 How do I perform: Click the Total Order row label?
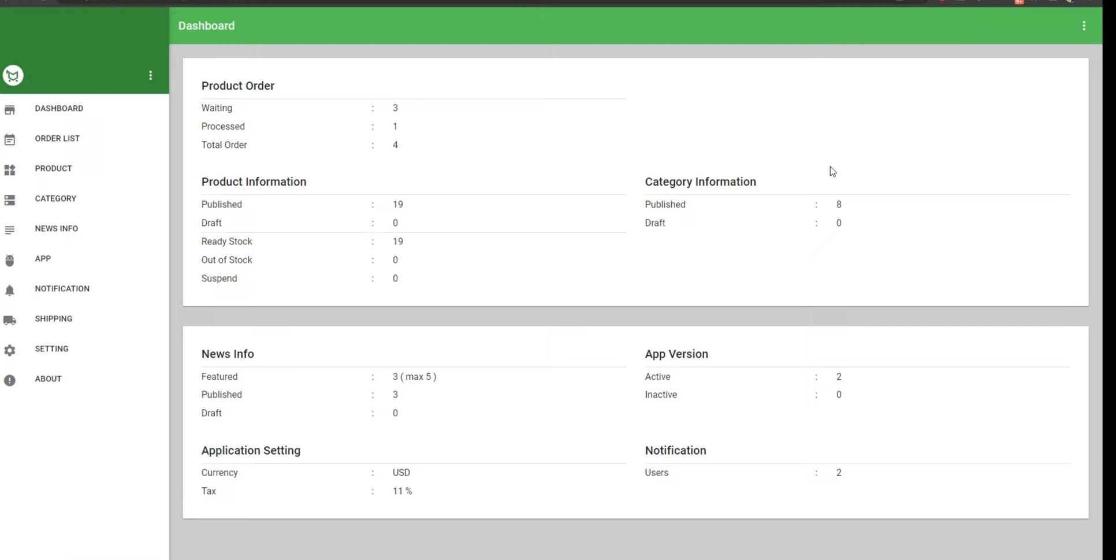pyautogui.click(x=224, y=145)
